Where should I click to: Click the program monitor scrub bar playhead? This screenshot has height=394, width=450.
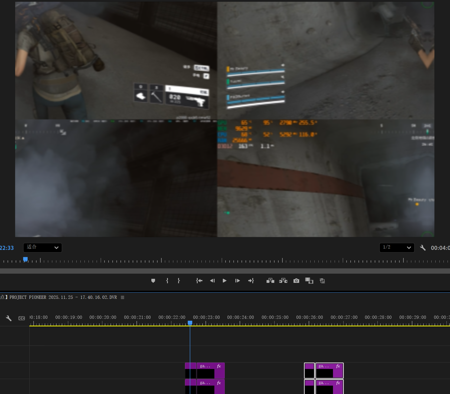pyautogui.click(x=25, y=259)
